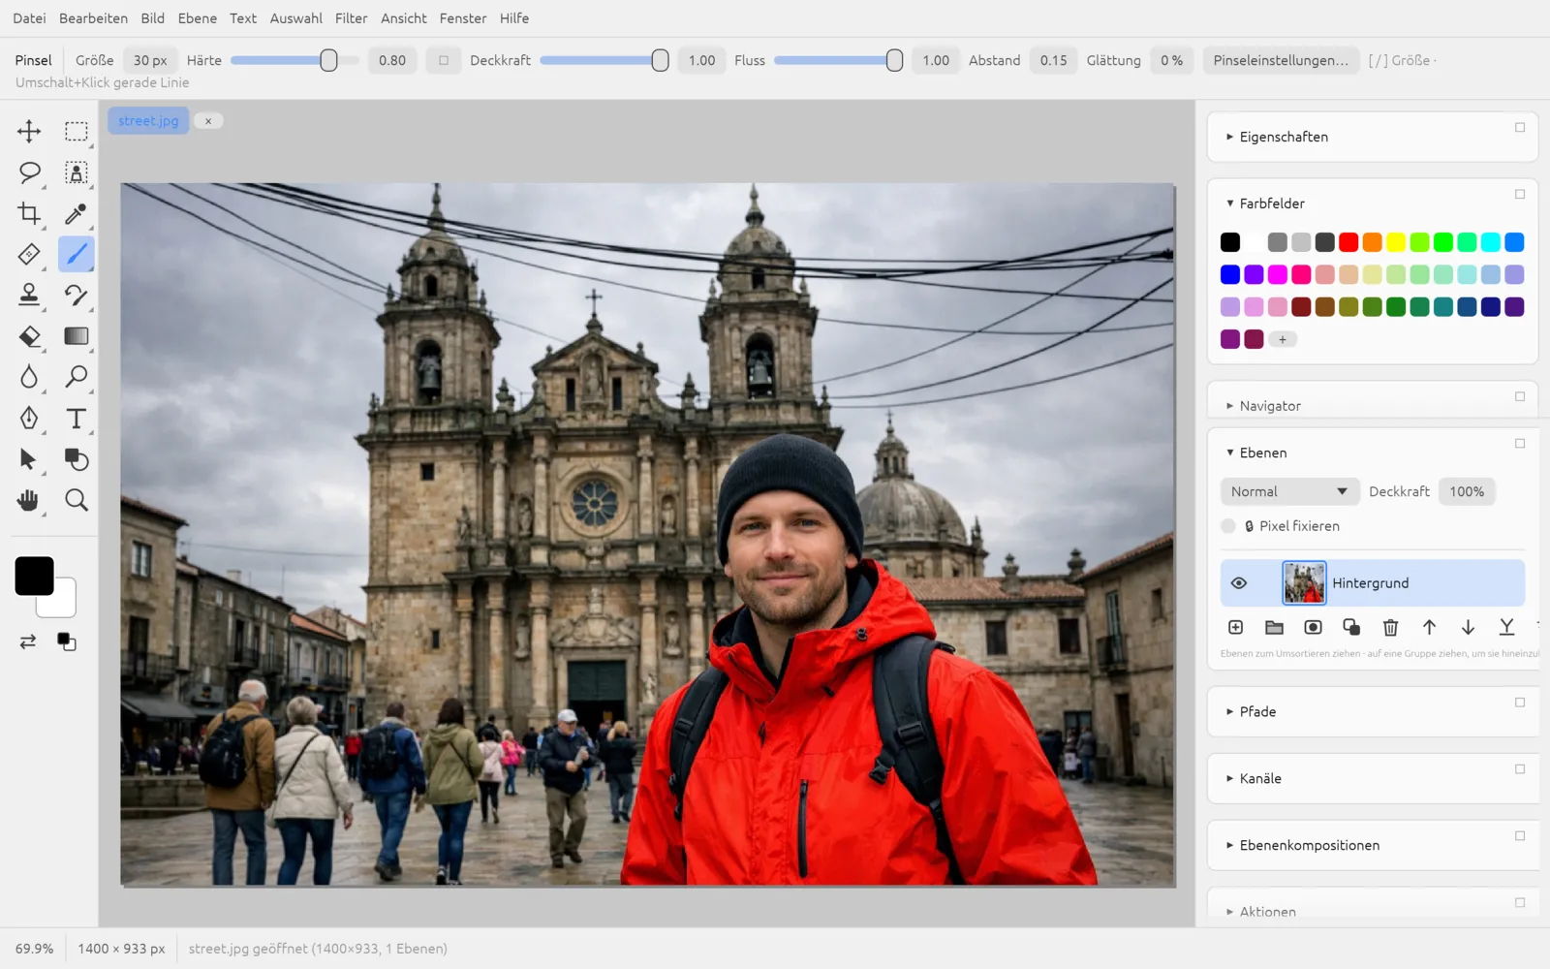
Task: Add a new swatch with plus button
Action: pos(1283,339)
